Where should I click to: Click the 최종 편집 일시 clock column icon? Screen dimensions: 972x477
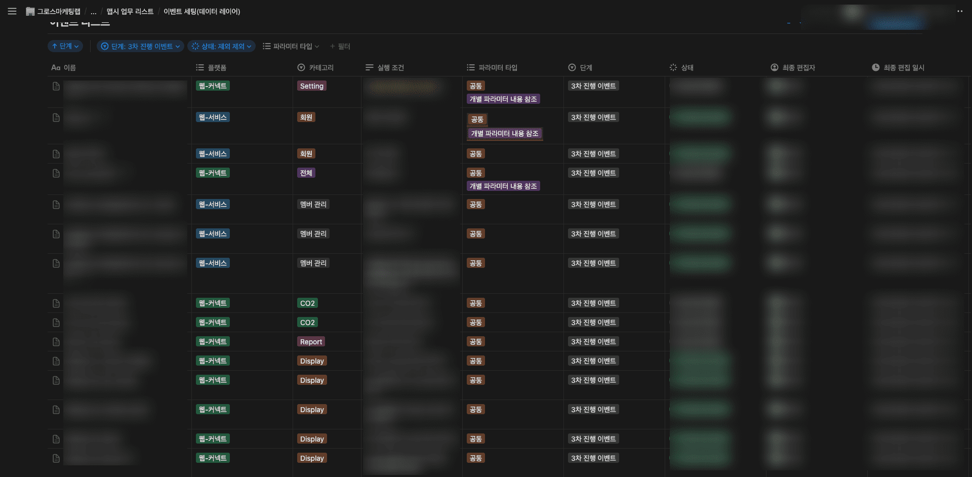(x=875, y=67)
